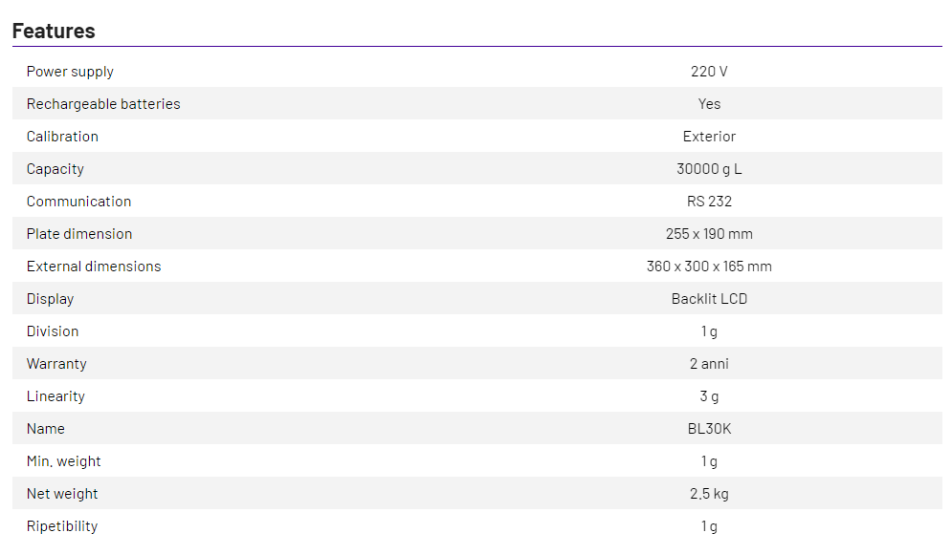Viewport: 952px width, 555px height.
Task: Click the 2 anni warranty value
Action: (x=709, y=364)
